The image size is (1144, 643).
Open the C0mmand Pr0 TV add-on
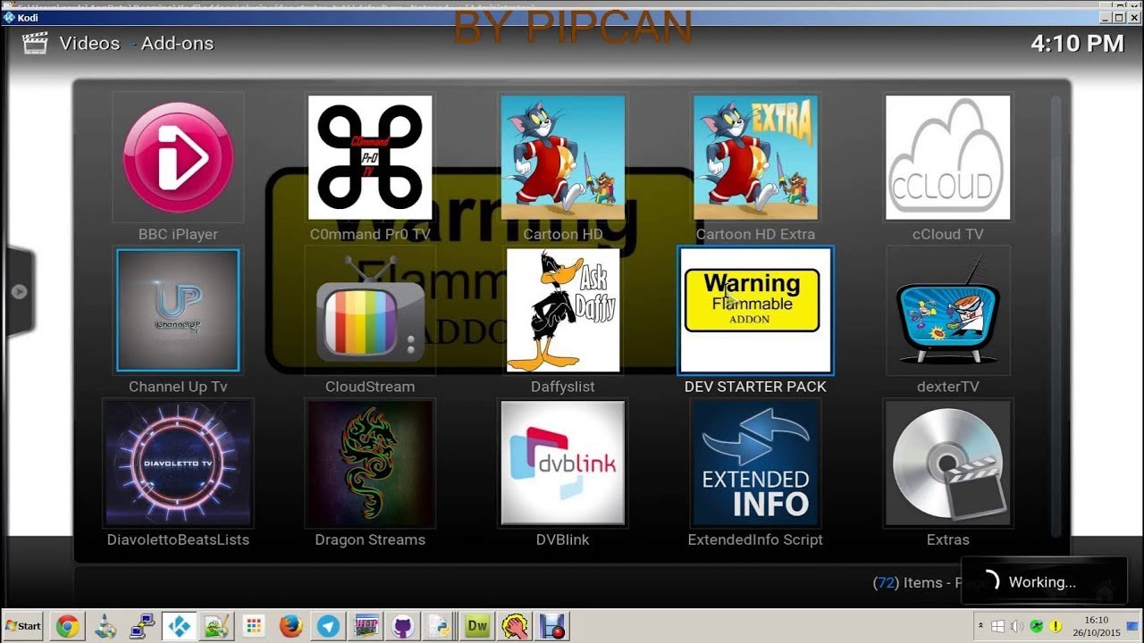click(370, 157)
